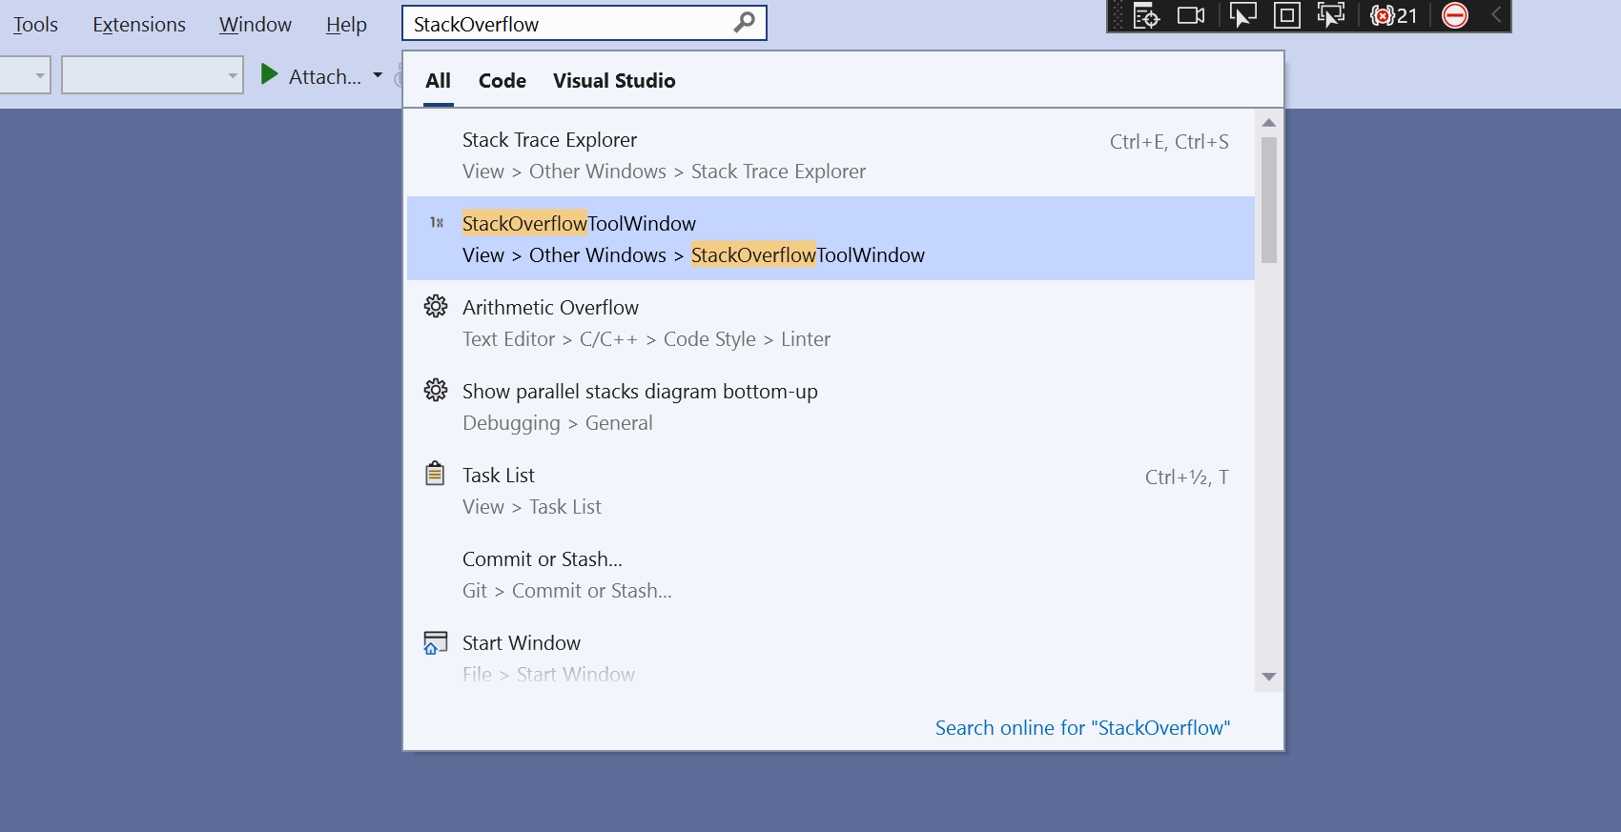
Task: Toggle Display Layout Adorners square icon
Action: (1286, 15)
